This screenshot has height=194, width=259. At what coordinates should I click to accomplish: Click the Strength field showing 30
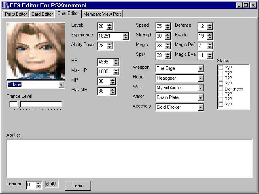[x=160, y=36]
